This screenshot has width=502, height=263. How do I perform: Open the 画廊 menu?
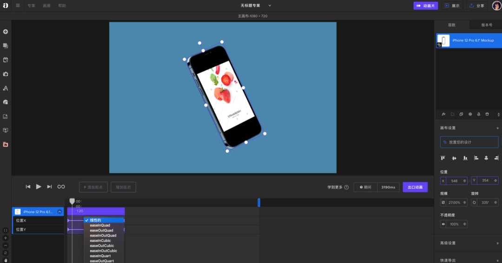(x=47, y=6)
